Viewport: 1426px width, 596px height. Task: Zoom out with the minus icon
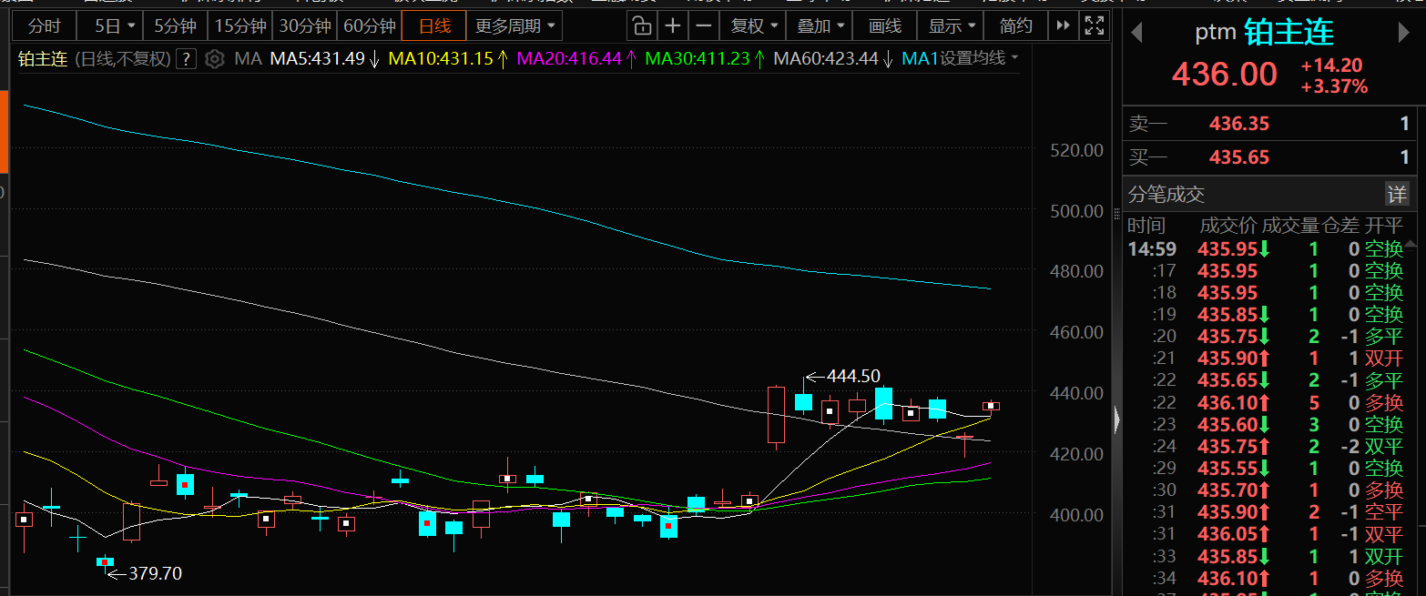click(703, 25)
